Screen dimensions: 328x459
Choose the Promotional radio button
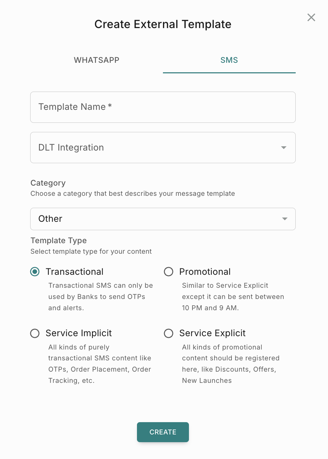169,272
